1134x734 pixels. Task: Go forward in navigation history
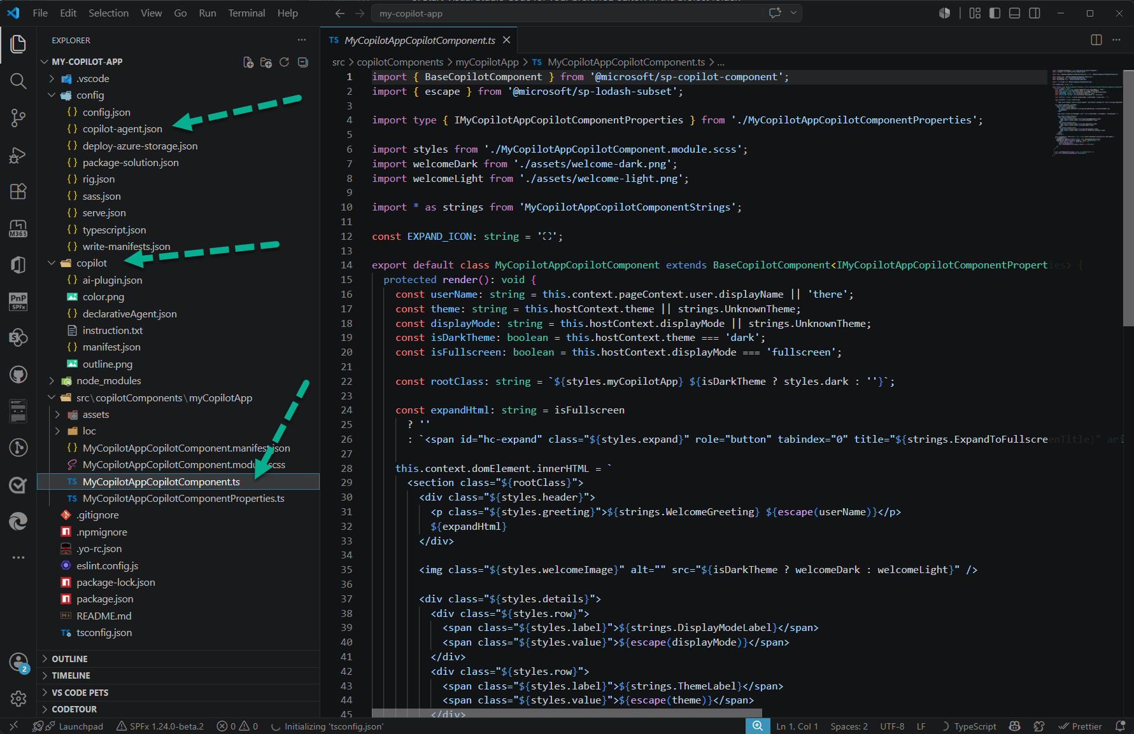360,13
